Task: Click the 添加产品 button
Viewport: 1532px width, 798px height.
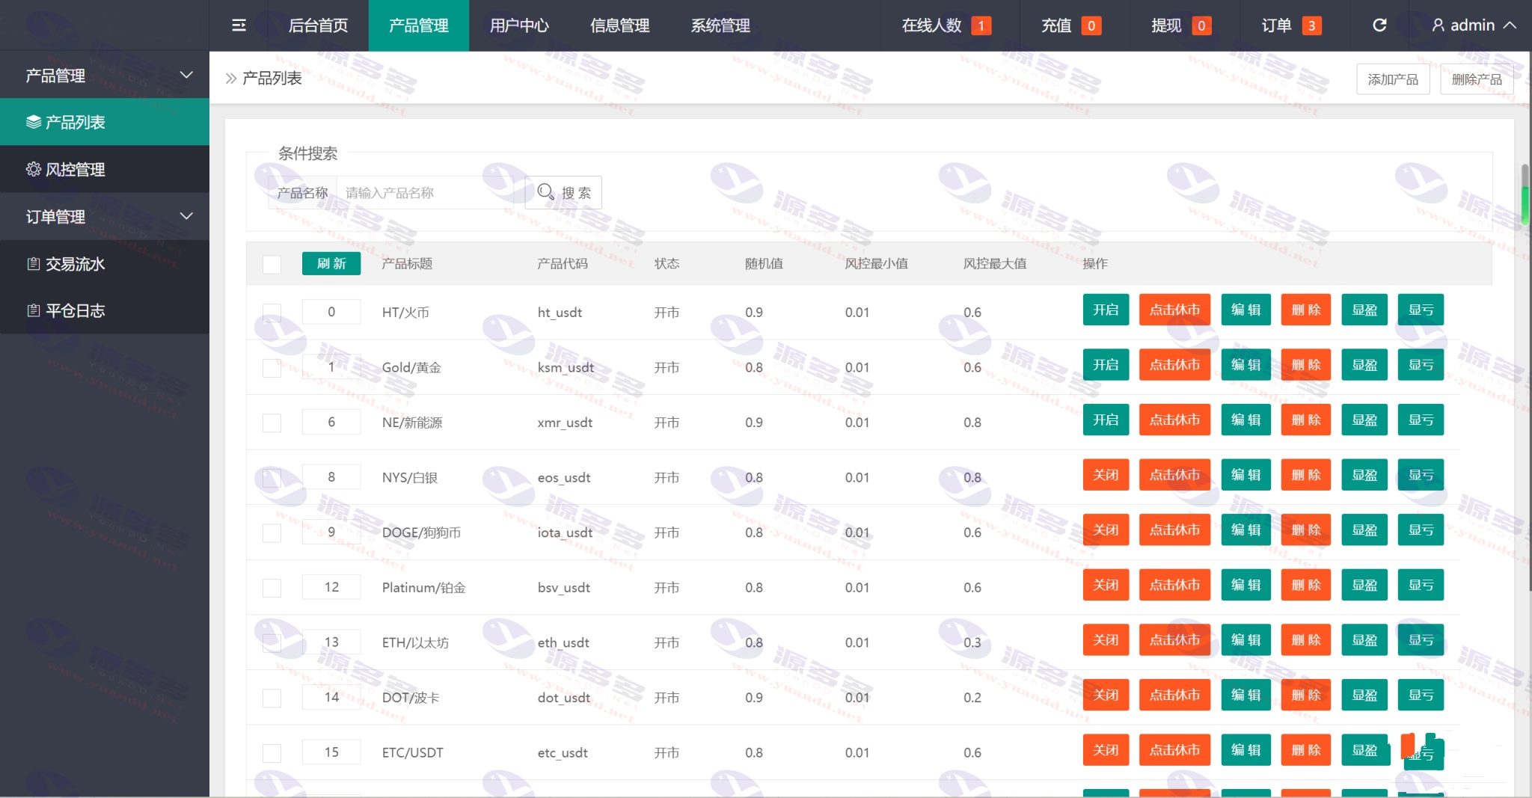Action: pyautogui.click(x=1393, y=79)
